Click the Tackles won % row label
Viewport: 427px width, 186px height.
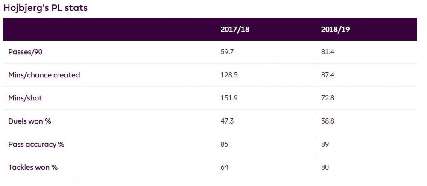(x=33, y=167)
